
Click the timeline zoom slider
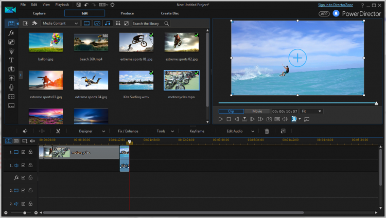24,212
